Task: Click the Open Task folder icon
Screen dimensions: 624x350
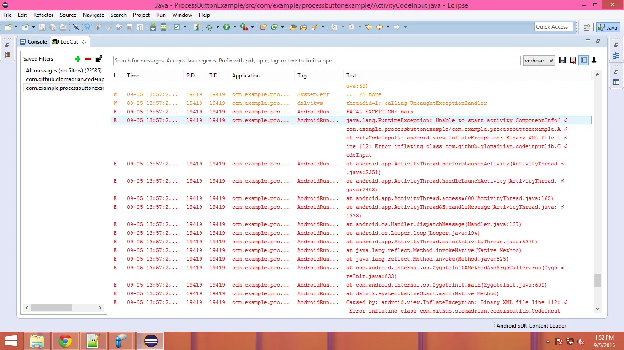Action: point(303,27)
